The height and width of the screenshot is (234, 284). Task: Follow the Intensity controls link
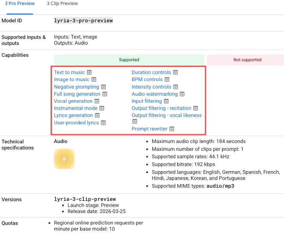(x=151, y=87)
